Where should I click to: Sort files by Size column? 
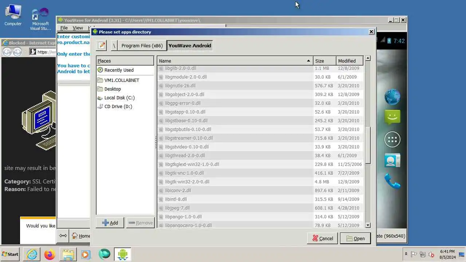point(324,61)
